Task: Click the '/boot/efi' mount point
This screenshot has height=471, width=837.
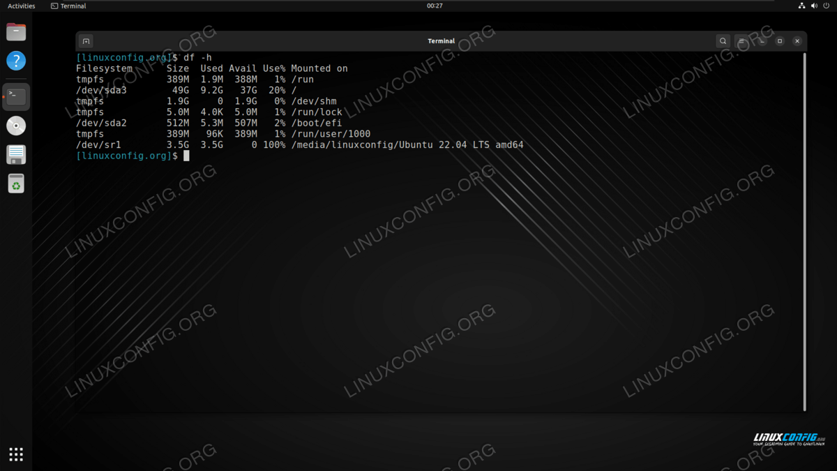Action: (x=317, y=123)
